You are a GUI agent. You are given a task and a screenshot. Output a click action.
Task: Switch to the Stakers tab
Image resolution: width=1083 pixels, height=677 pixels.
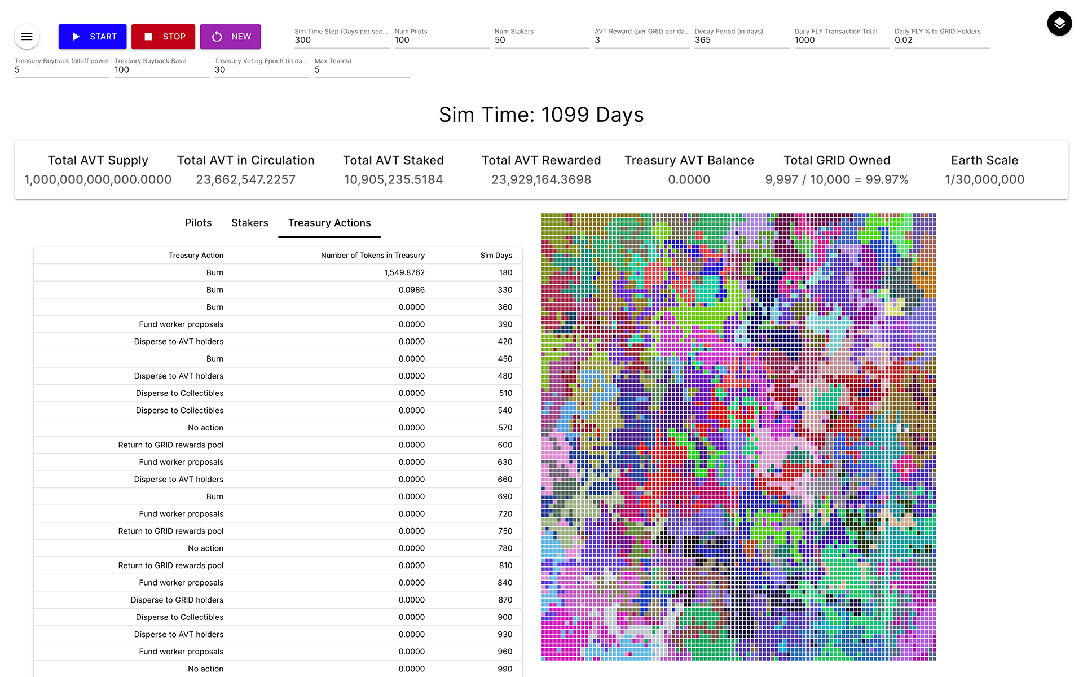(x=249, y=223)
